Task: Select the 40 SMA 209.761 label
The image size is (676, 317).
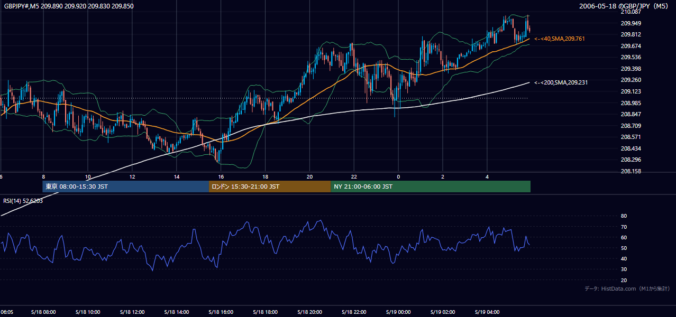Action: tap(560, 39)
